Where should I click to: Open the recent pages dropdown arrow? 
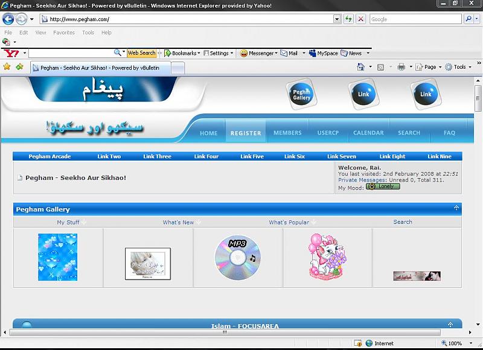tap(32, 19)
